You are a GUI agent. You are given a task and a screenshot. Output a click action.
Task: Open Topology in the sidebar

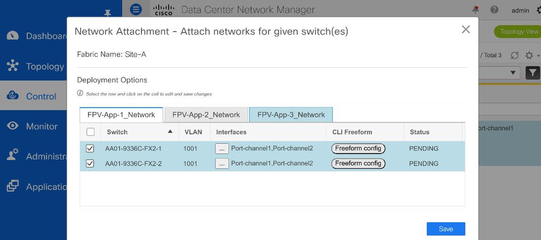pyautogui.click(x=34, y=66)
